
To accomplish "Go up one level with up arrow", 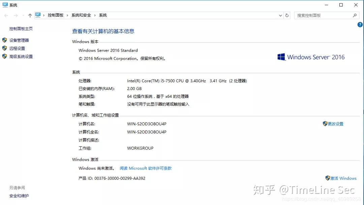I will pyautogui.click(x=30, y=16).
